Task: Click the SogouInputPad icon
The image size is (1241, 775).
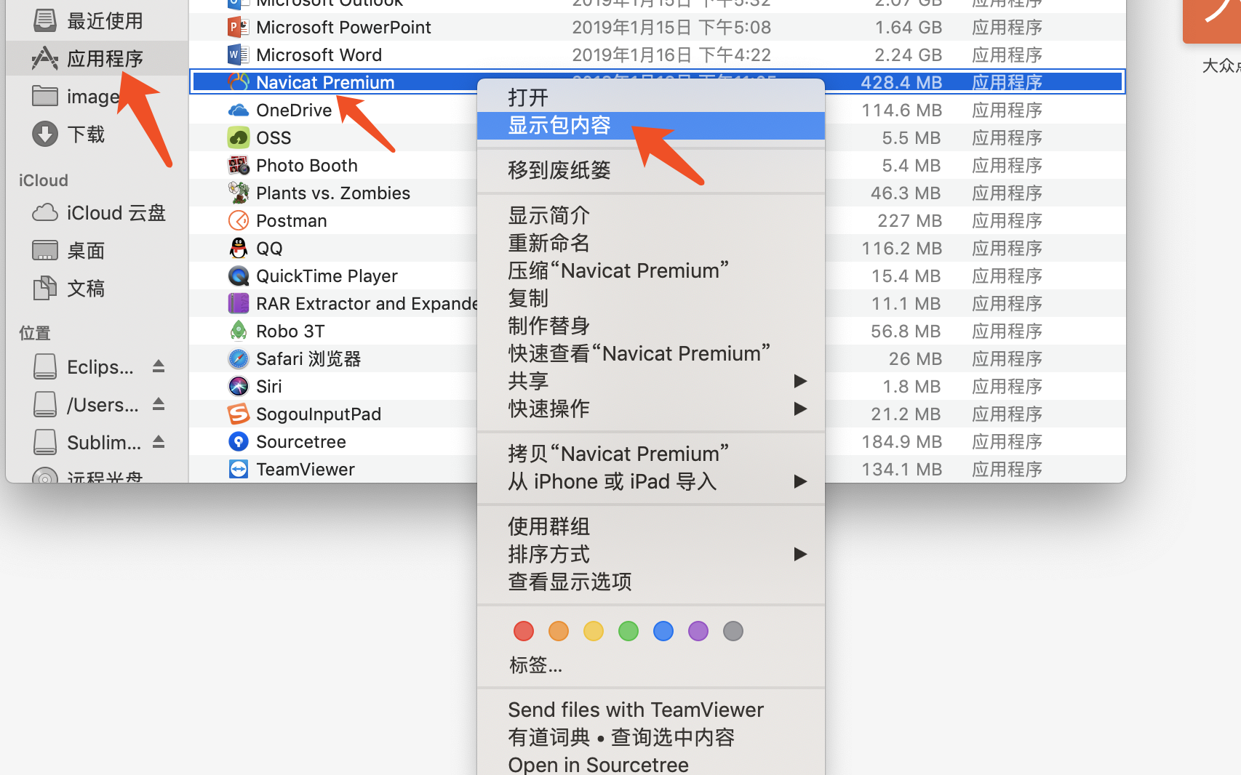Action: pyautogui.click(x=238, y=414)
